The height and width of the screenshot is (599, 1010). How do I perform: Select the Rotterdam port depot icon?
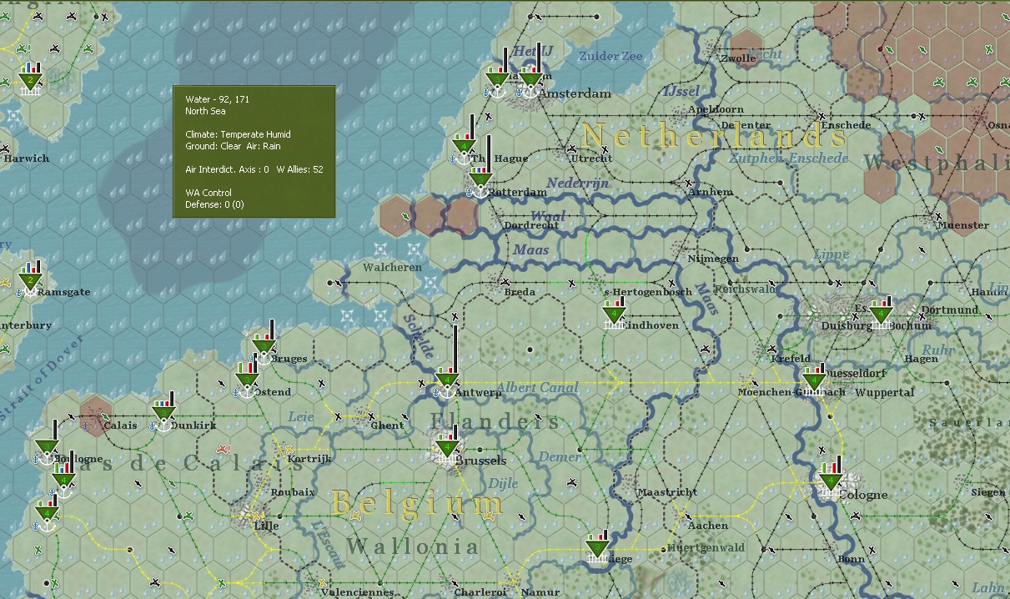click(480, 184)
